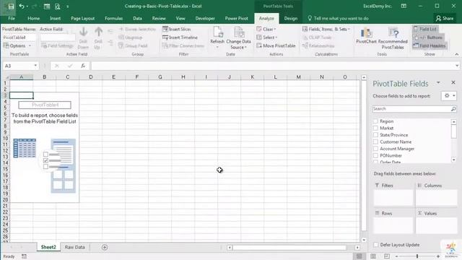
Task: Click the Save icon in the title bar
Action: 11,6
